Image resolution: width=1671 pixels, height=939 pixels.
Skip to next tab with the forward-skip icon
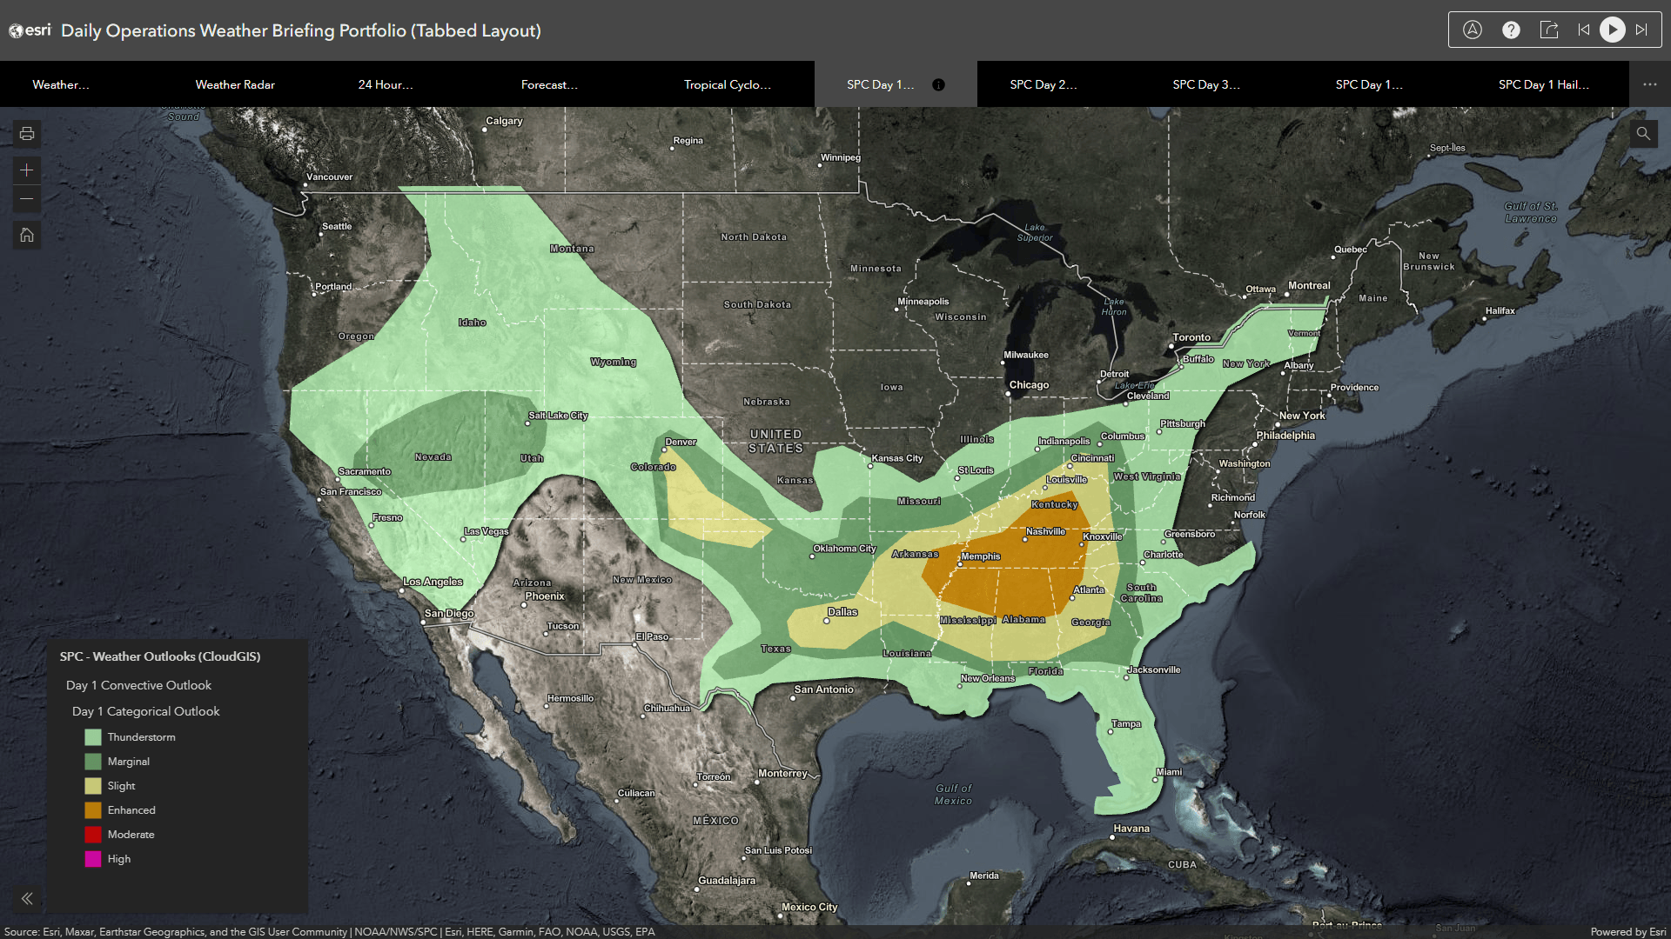[x=1642, y=29]
